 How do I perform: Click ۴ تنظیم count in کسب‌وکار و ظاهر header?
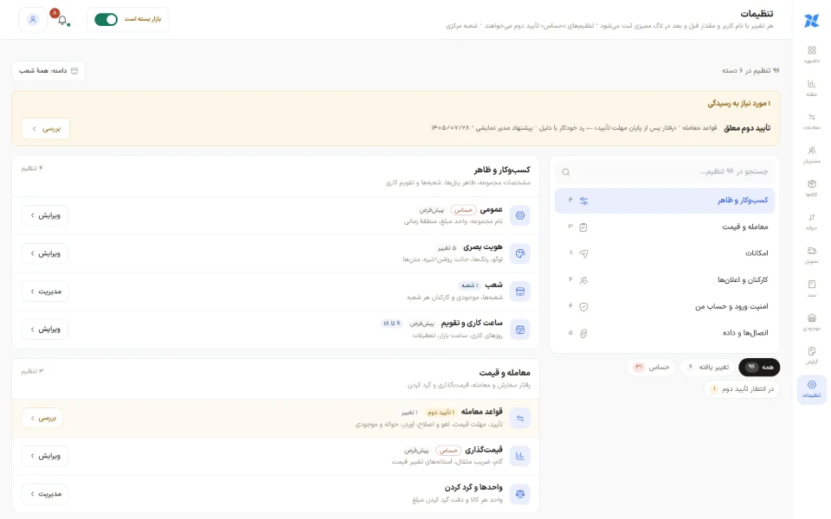click(32, 169)
